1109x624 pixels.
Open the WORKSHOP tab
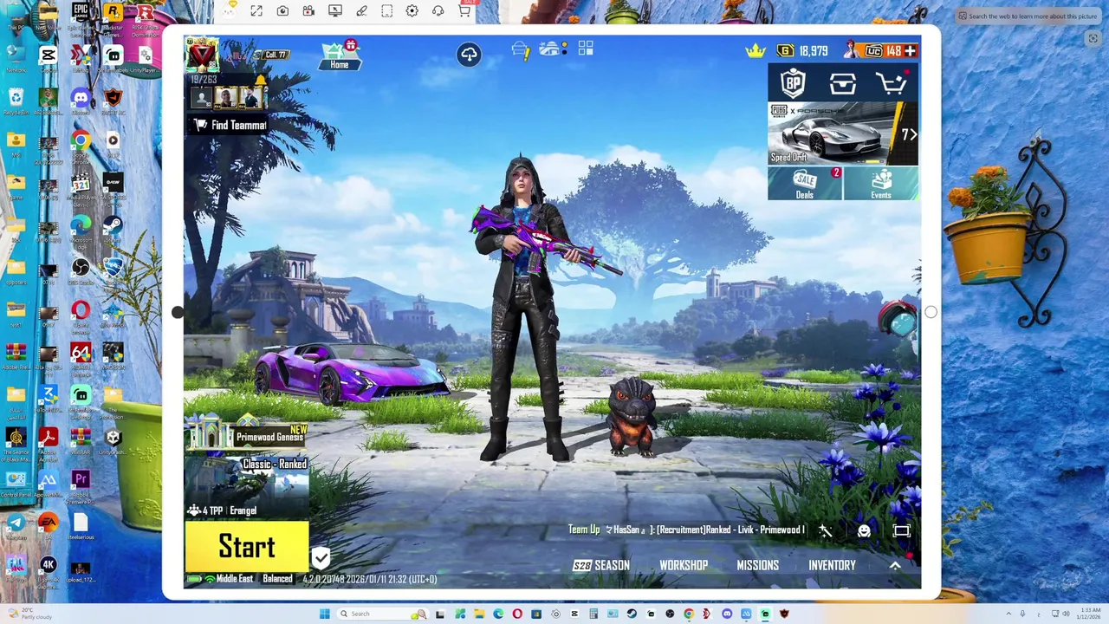[684, 565]
